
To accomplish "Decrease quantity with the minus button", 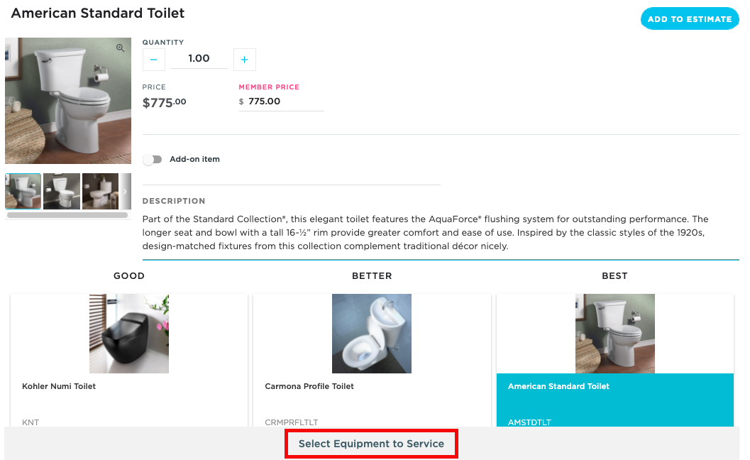I will 153,60.
